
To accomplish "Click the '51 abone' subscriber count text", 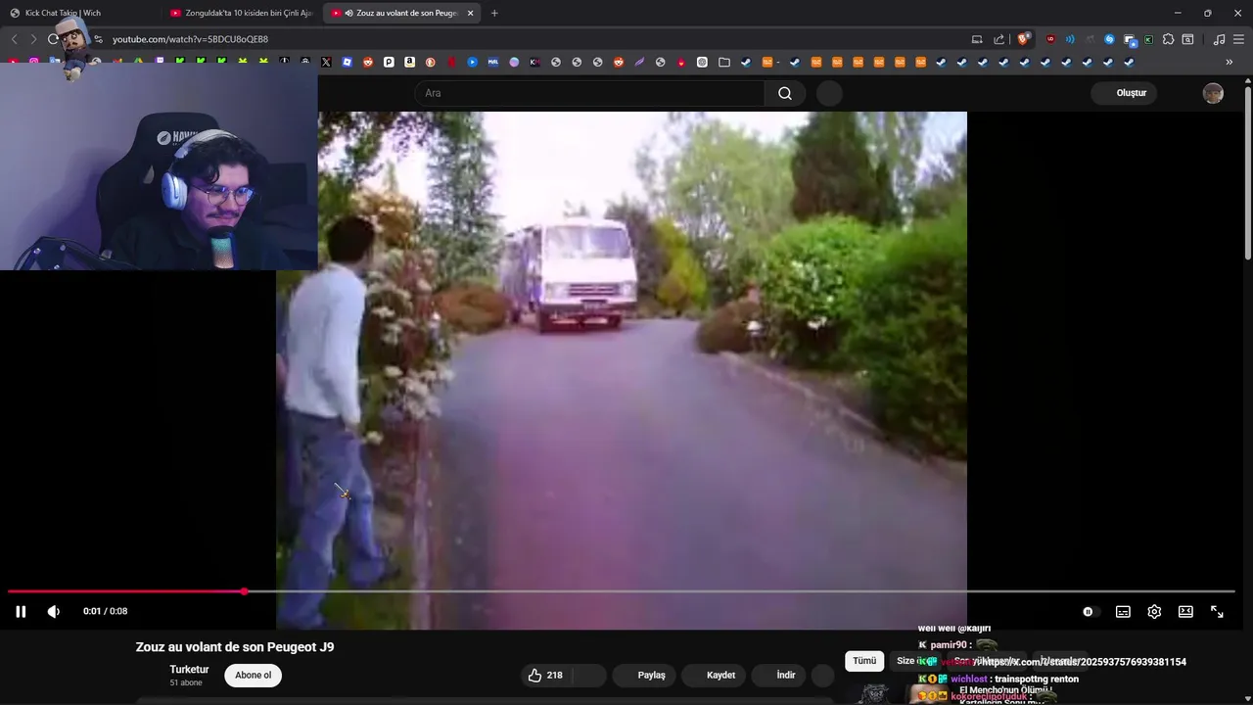I will point(186,682).
